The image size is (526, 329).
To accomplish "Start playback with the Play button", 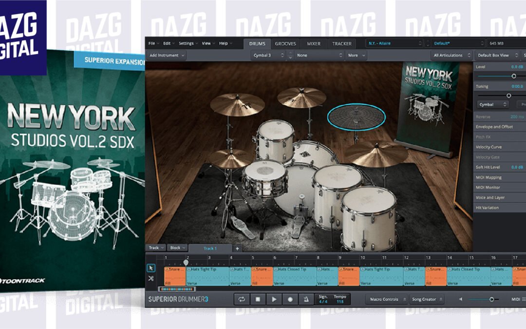I will (274, 299).
